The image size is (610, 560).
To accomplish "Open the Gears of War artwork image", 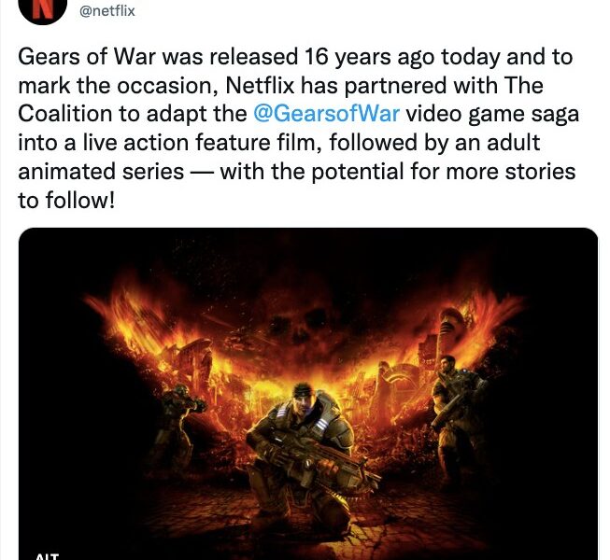I will pos(308,394).
